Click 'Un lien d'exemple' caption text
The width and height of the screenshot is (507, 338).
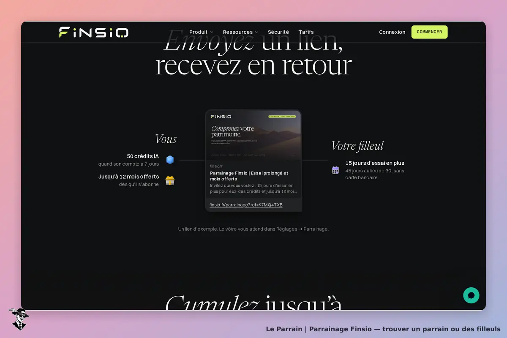(x=253, y=229)
